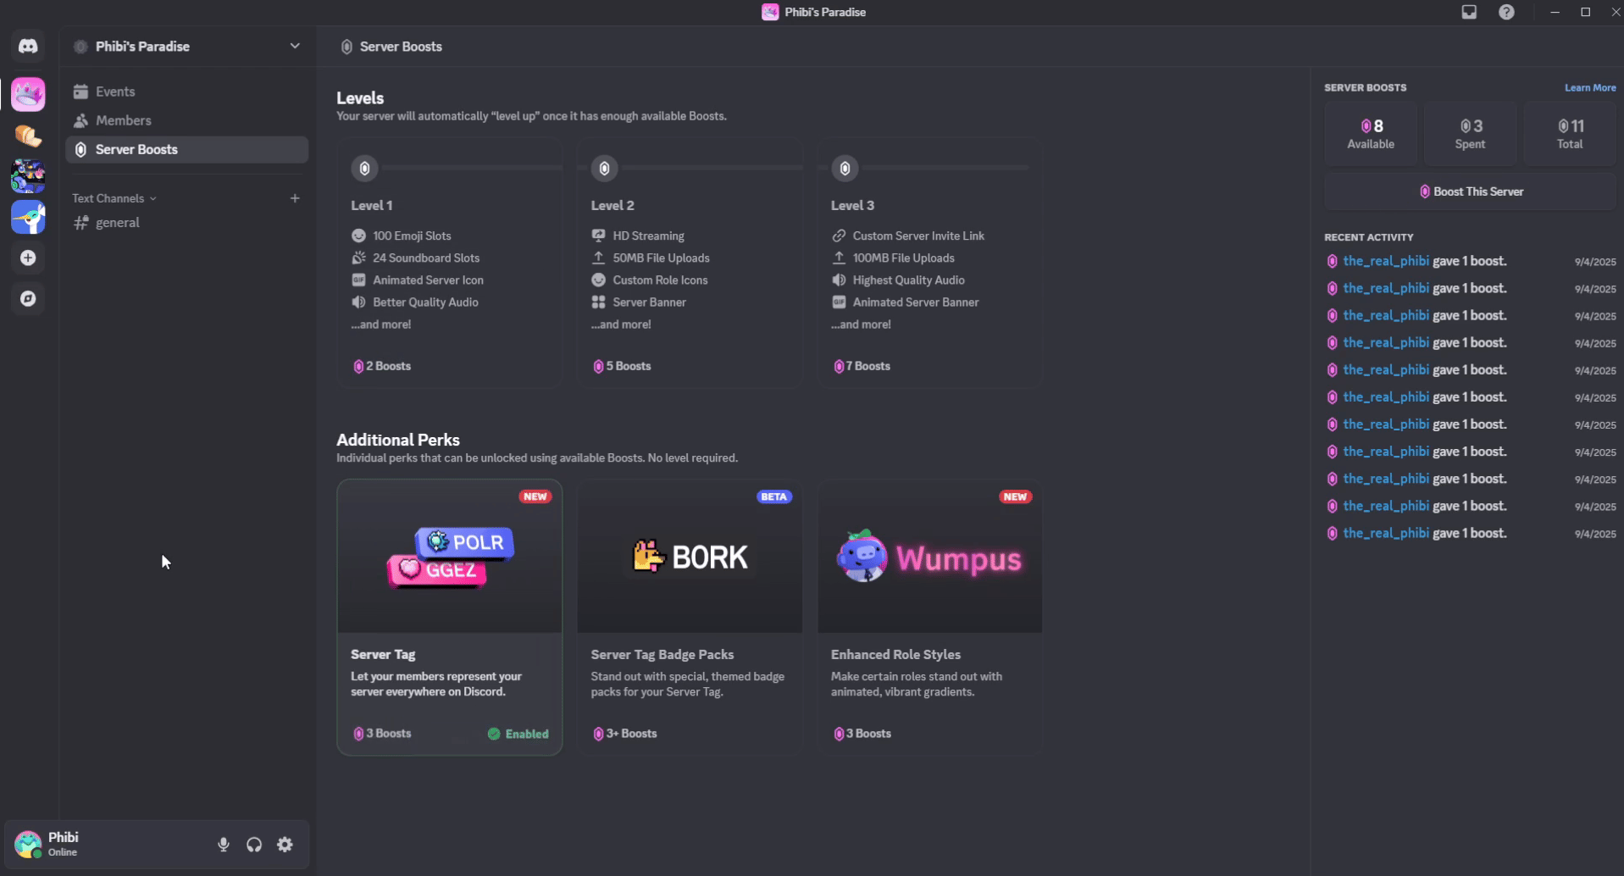The height and width of the screenshot is (876, 1624).
Task: Open the general text channel
Action: (x=117, y=222)
